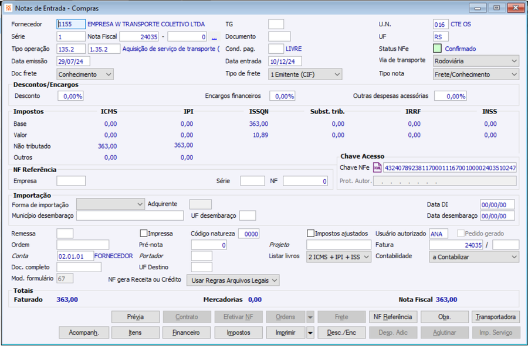Open the Financeiro button

click(x=187, y=333)
